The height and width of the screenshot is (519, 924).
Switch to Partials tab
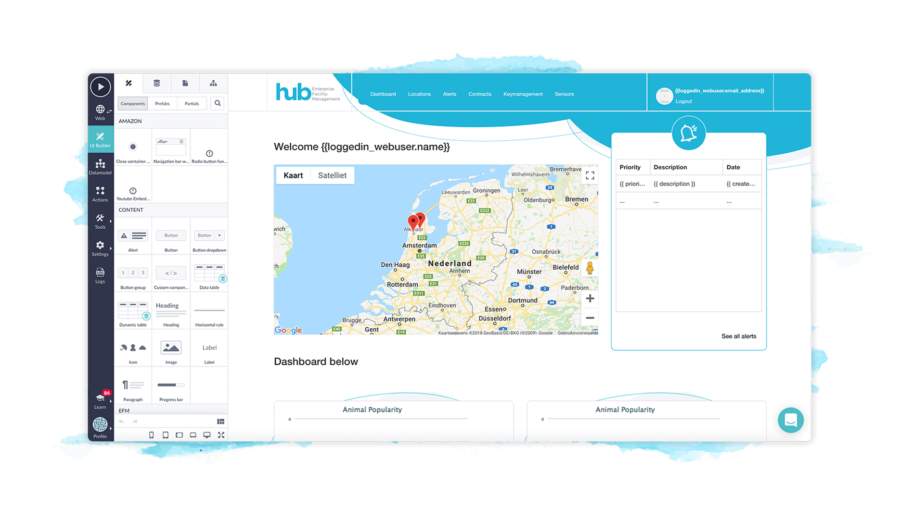[x=192, y=103]
